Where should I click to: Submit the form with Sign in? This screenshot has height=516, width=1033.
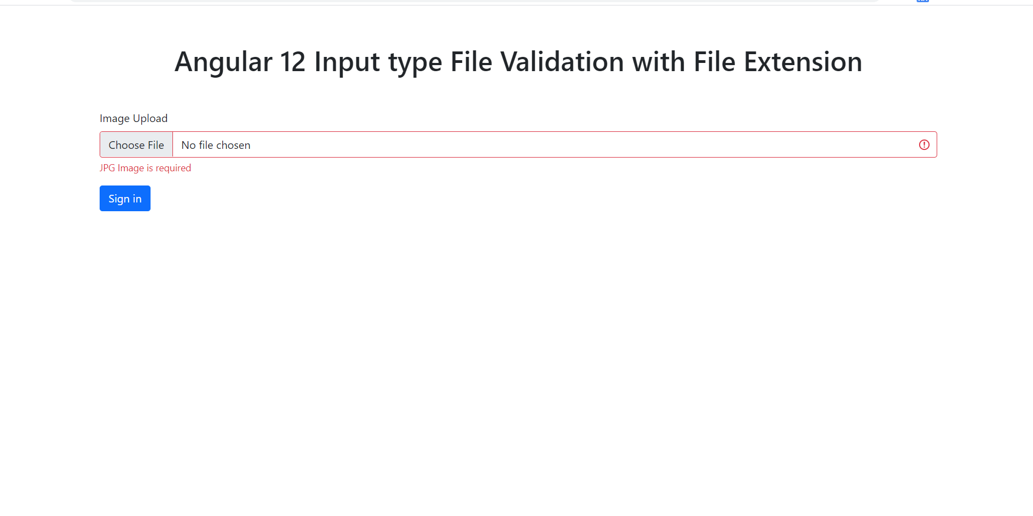pyautogui.click(x=125, y=198)
